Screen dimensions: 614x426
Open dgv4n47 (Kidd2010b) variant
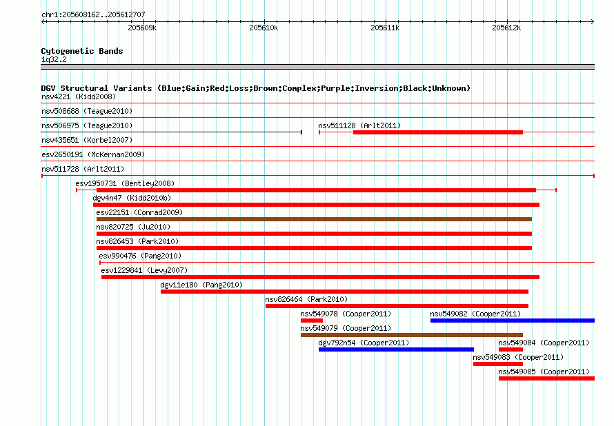pyautogui.click(x=132, y=198)
